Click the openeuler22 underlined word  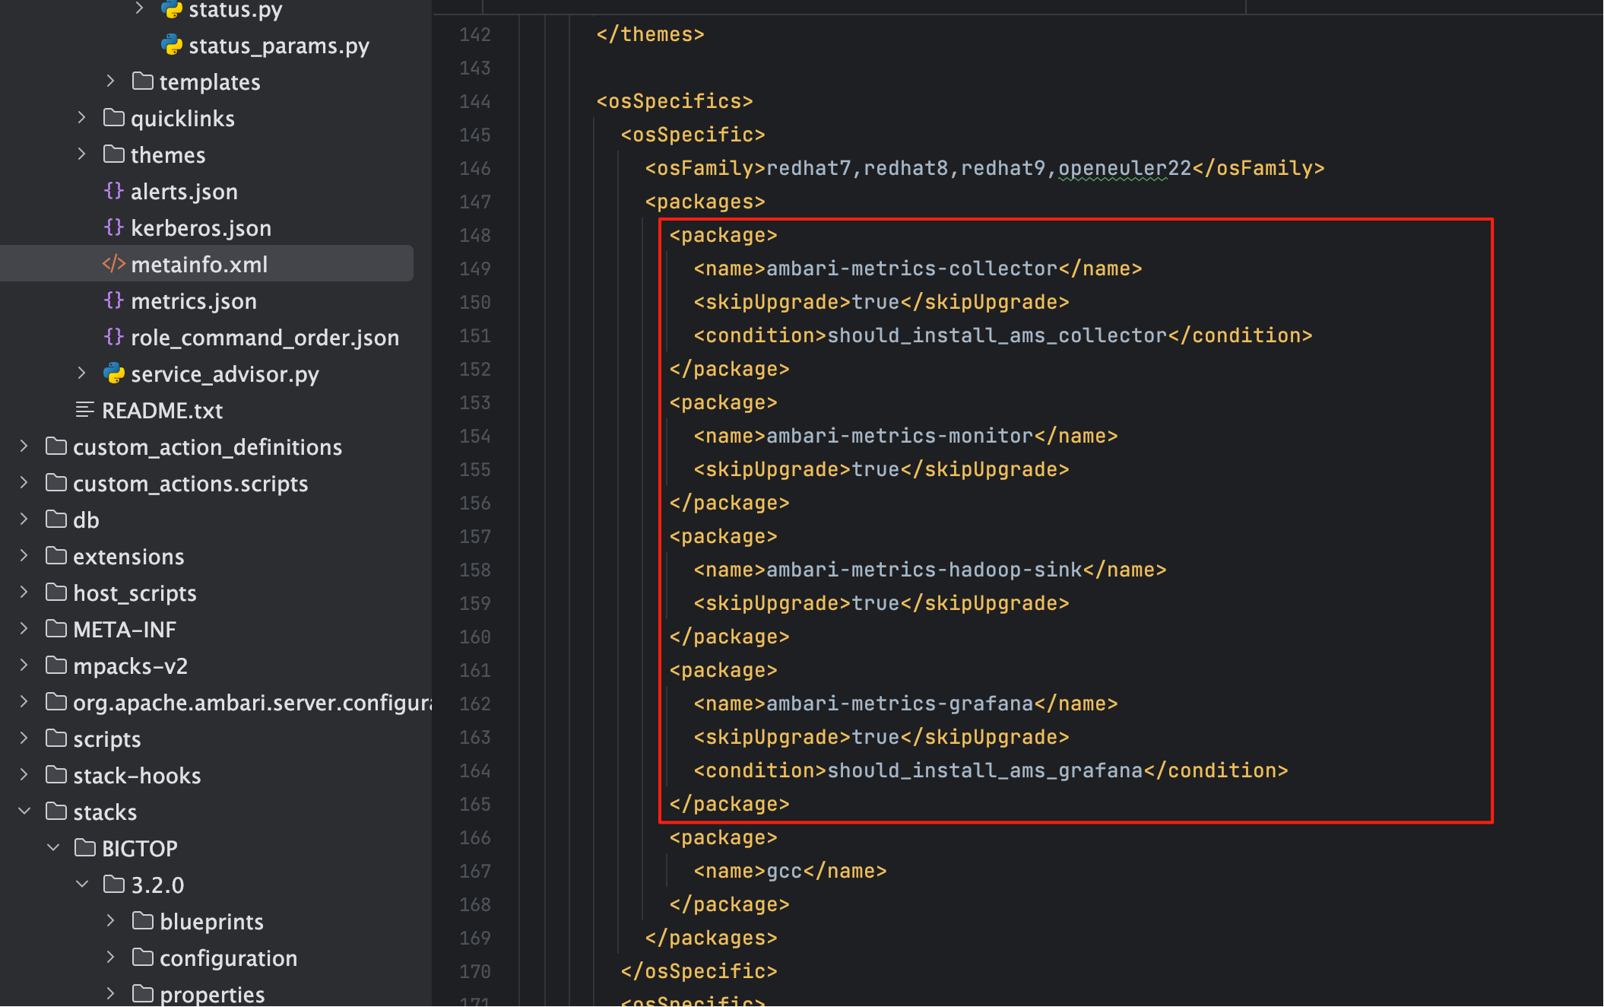(1125, 168)
